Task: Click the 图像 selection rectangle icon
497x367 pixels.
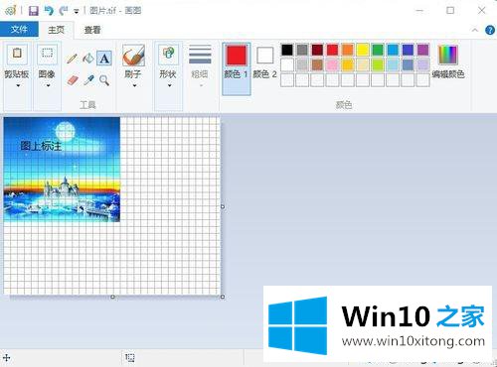Action: pos(47,54)
